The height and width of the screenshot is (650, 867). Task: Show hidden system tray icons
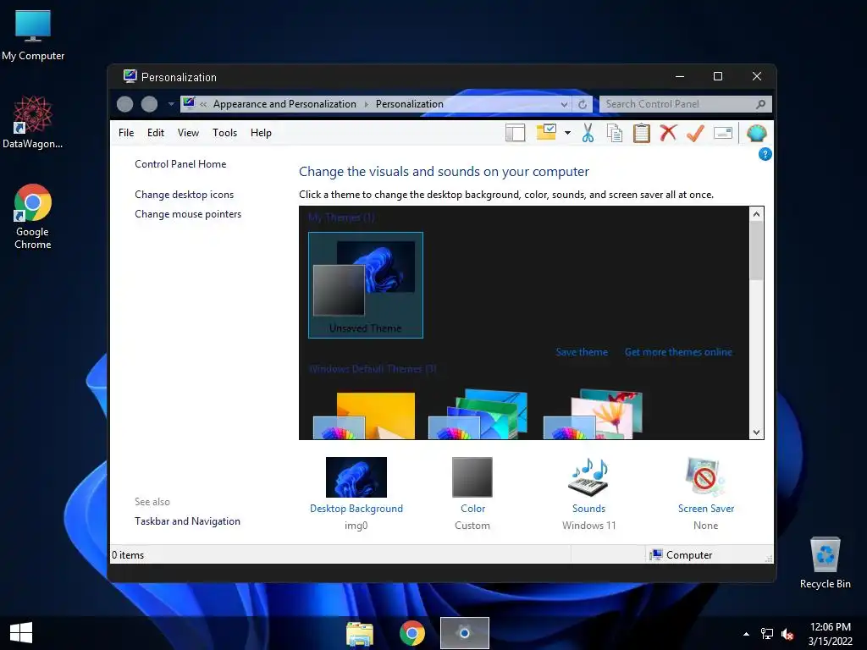[746, 634]
